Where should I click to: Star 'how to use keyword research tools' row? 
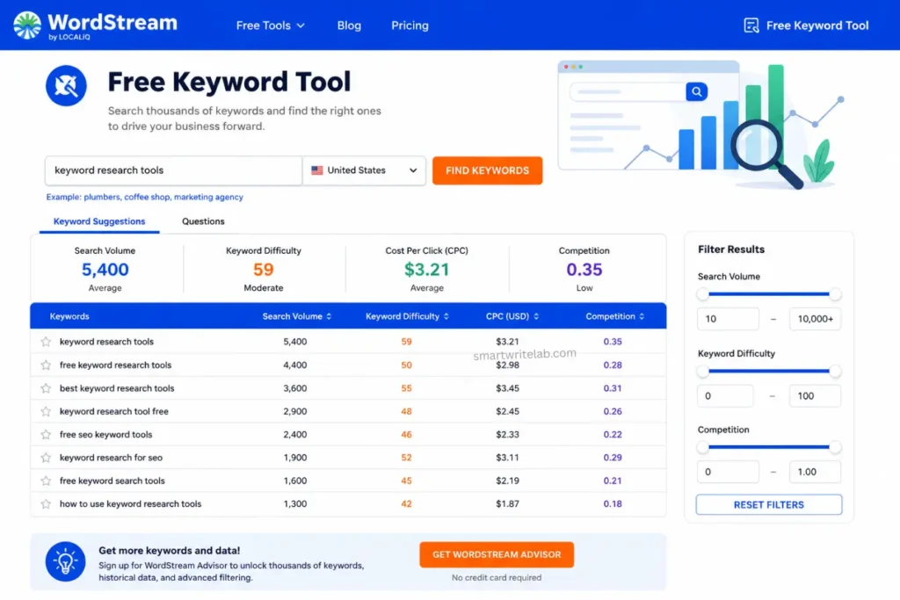pyautogui.click(x=46, y=503)
